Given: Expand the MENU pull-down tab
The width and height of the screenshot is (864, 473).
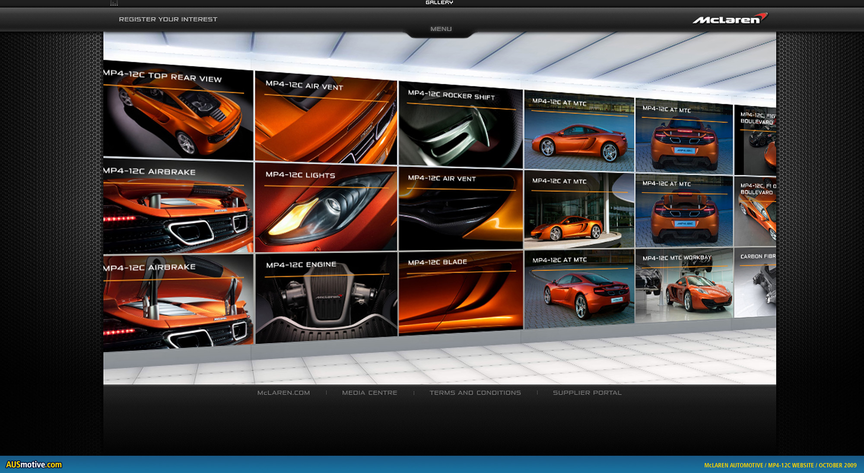Looking at the screenshot, I should 441,29.
